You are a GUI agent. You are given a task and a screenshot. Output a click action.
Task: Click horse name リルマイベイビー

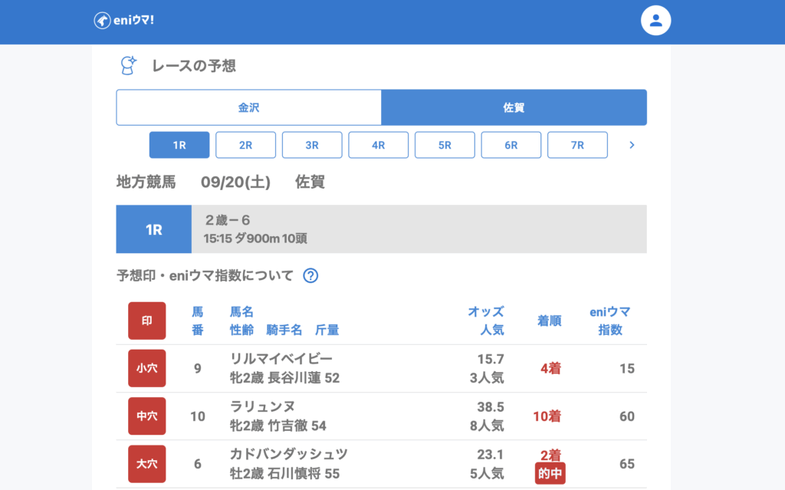[x=281, y=359]
